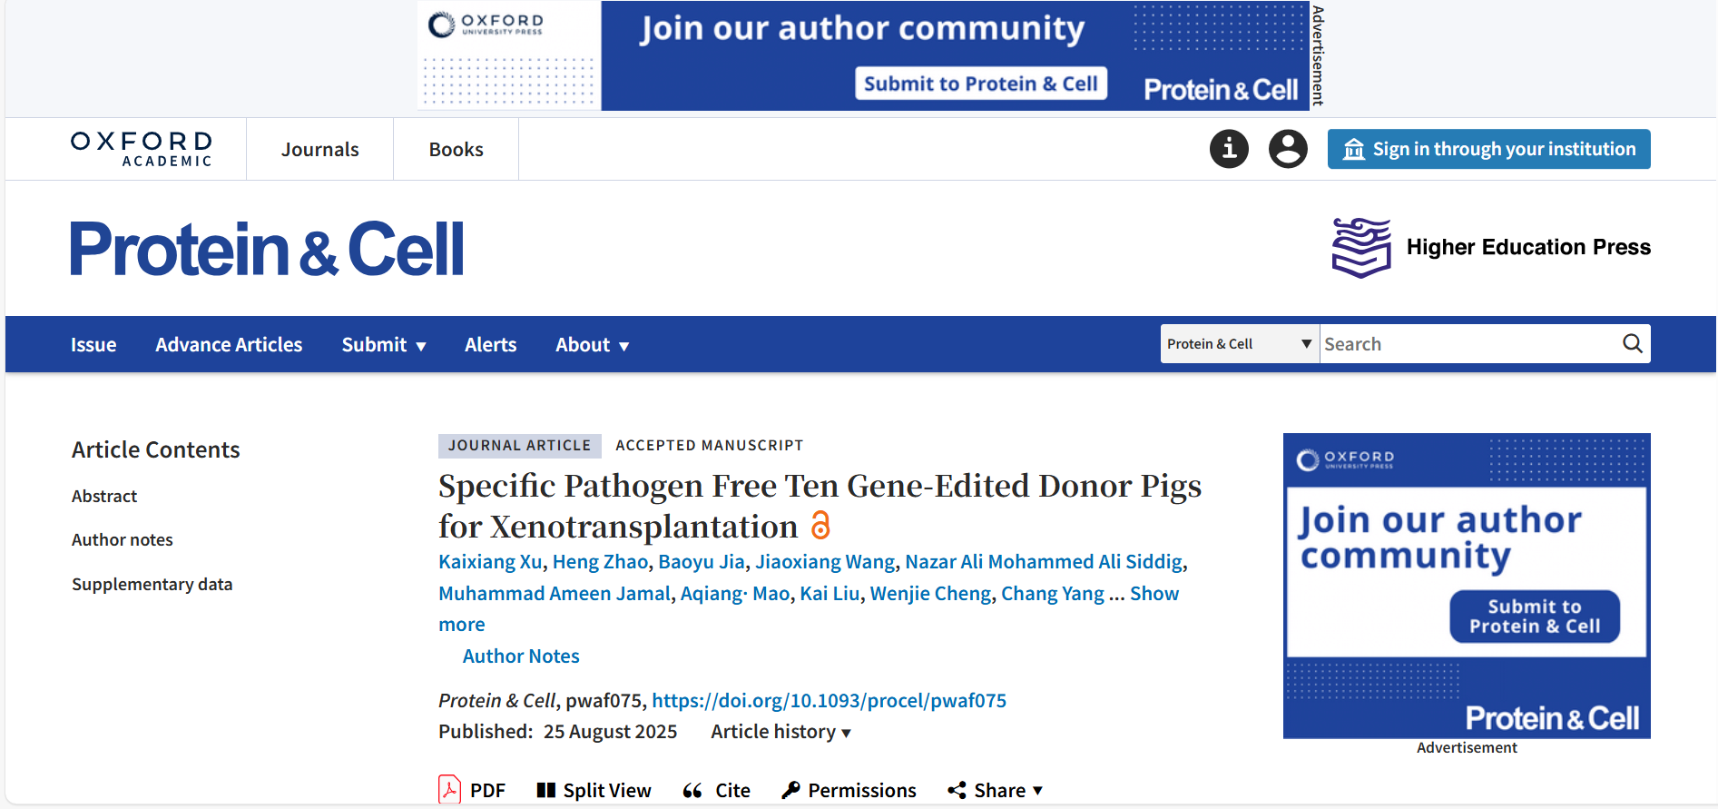
Task: Open the article DOI link
Action: click(x=829, y=701)
